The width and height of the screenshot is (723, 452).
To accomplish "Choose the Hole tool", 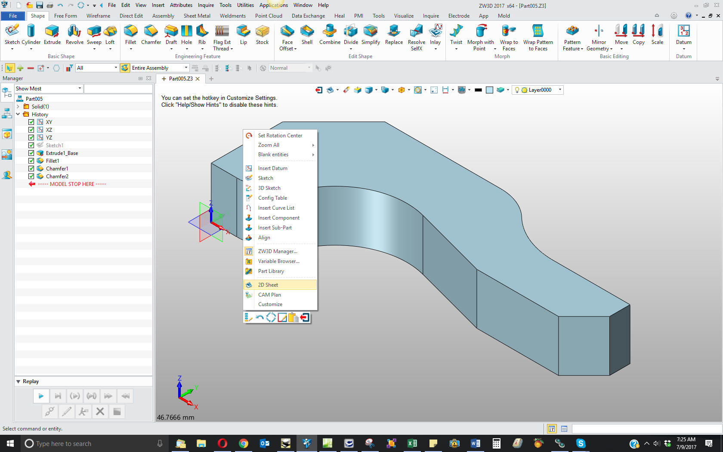I will click(x=186, y=34).
